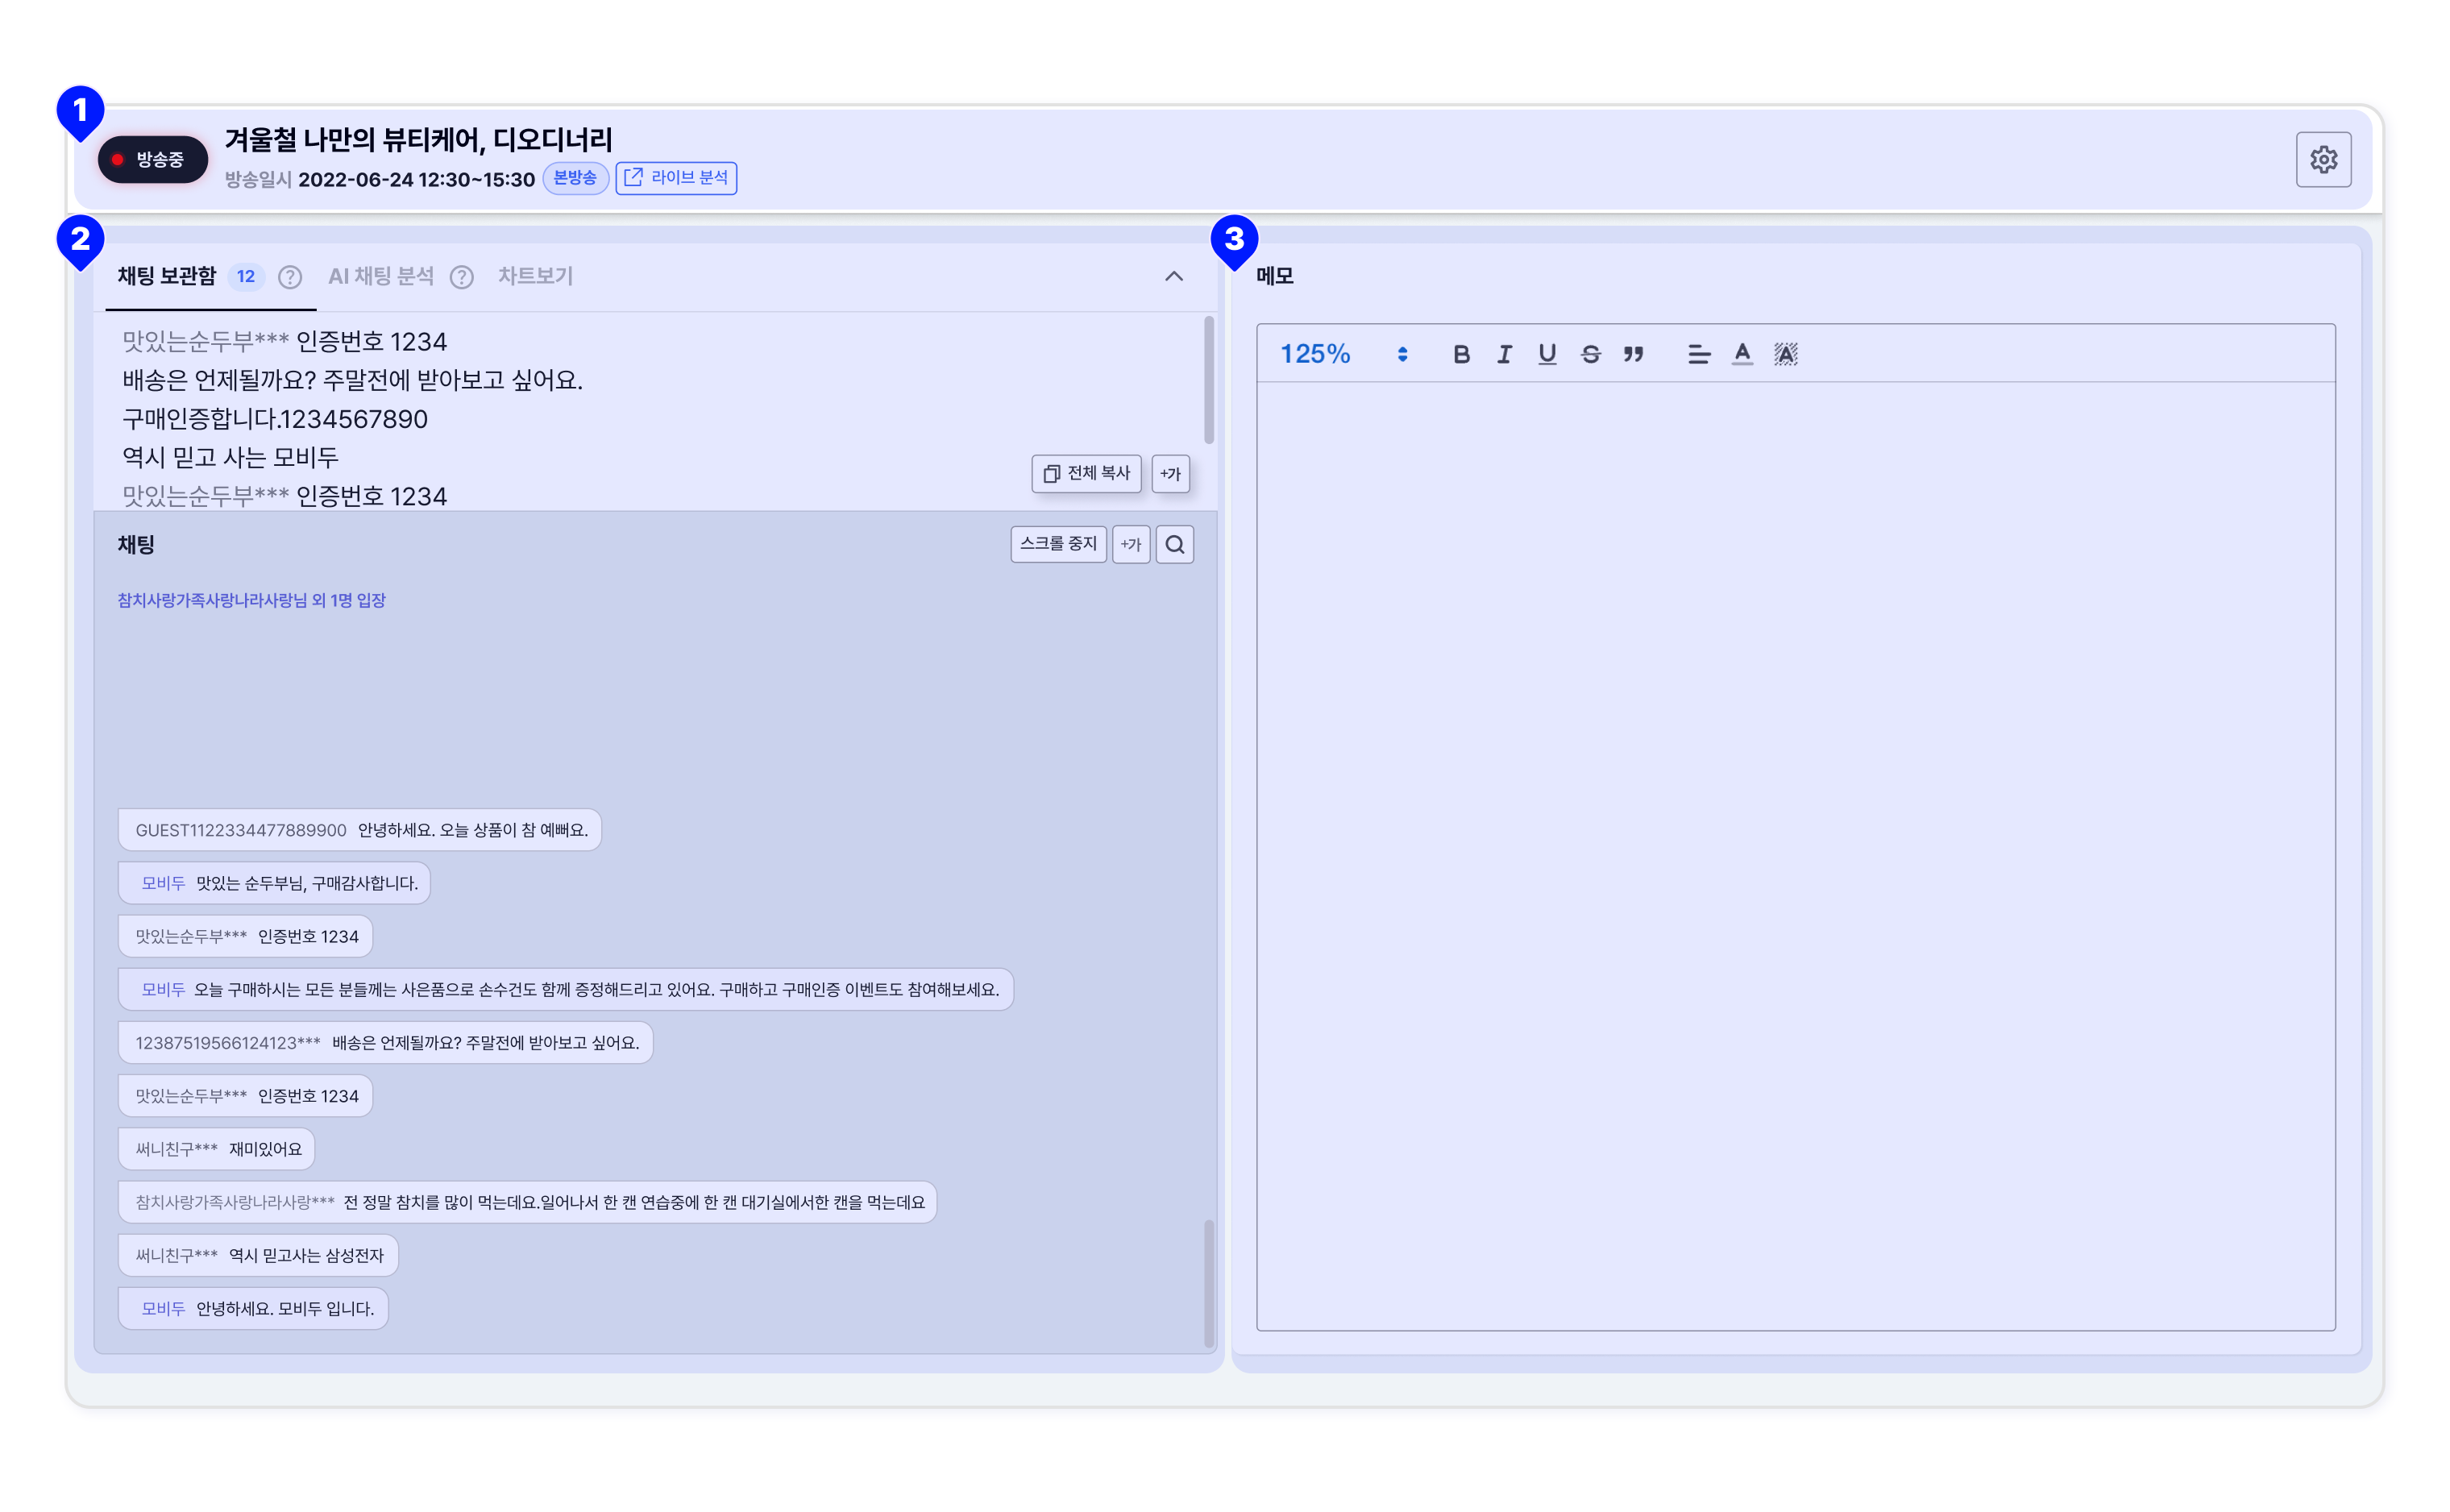The image size is (2450, 1512).
Task: Switch to the AI 채팅 분석 tab
Action: point(381,276)
